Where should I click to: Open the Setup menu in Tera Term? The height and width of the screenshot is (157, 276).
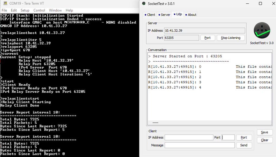pos(25,10)
